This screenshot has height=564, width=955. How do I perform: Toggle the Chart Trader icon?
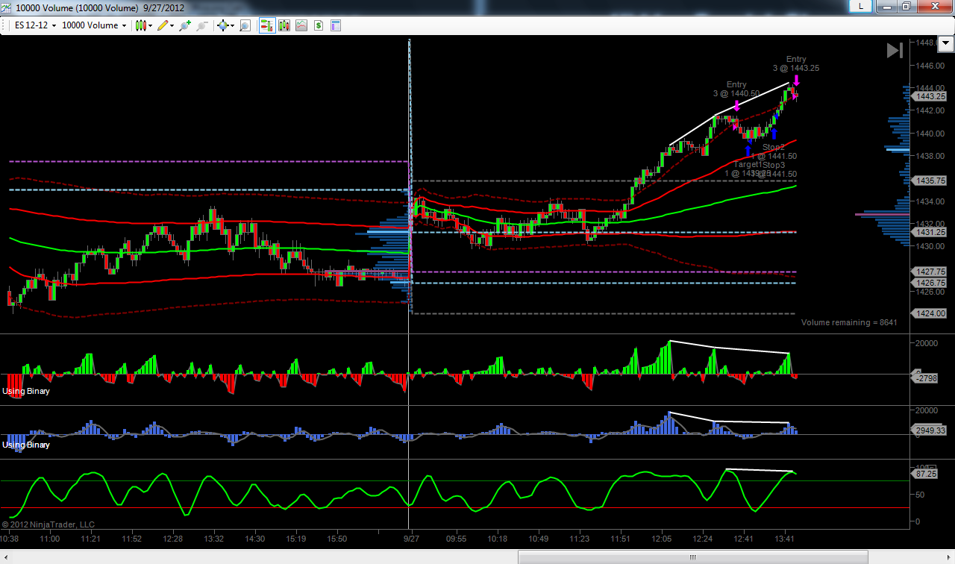(266, 25)
